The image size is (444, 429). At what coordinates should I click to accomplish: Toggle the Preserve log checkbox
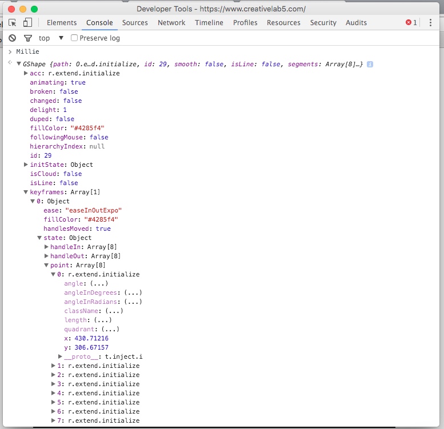click(74, 38)
